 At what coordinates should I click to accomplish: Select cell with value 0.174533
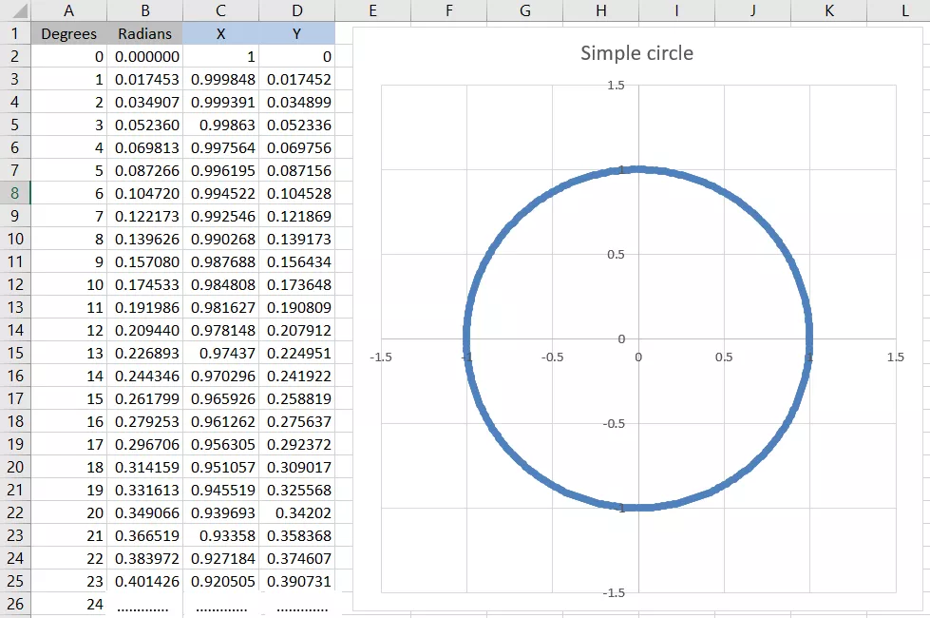coord(144,284)
